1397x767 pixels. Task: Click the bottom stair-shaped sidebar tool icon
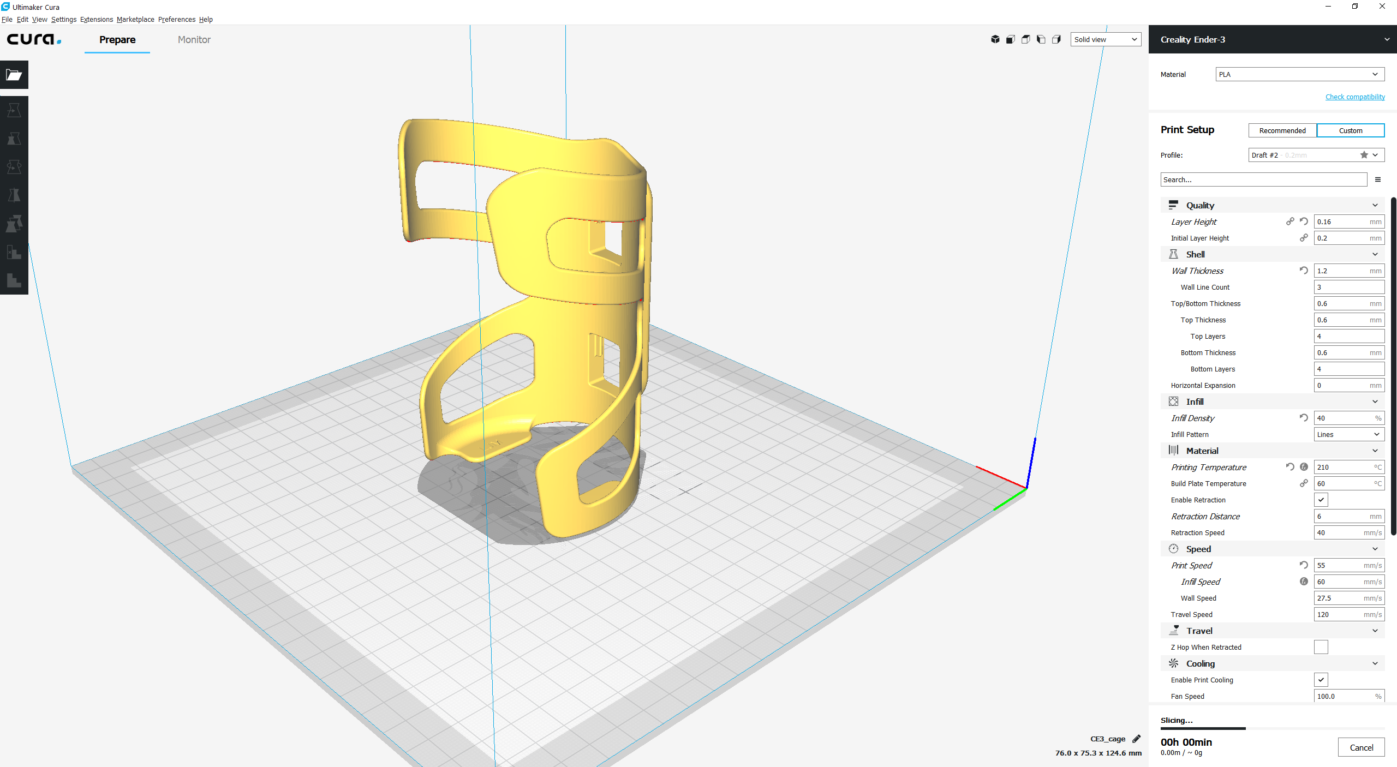pyautogui.click(x=14, y=280)
